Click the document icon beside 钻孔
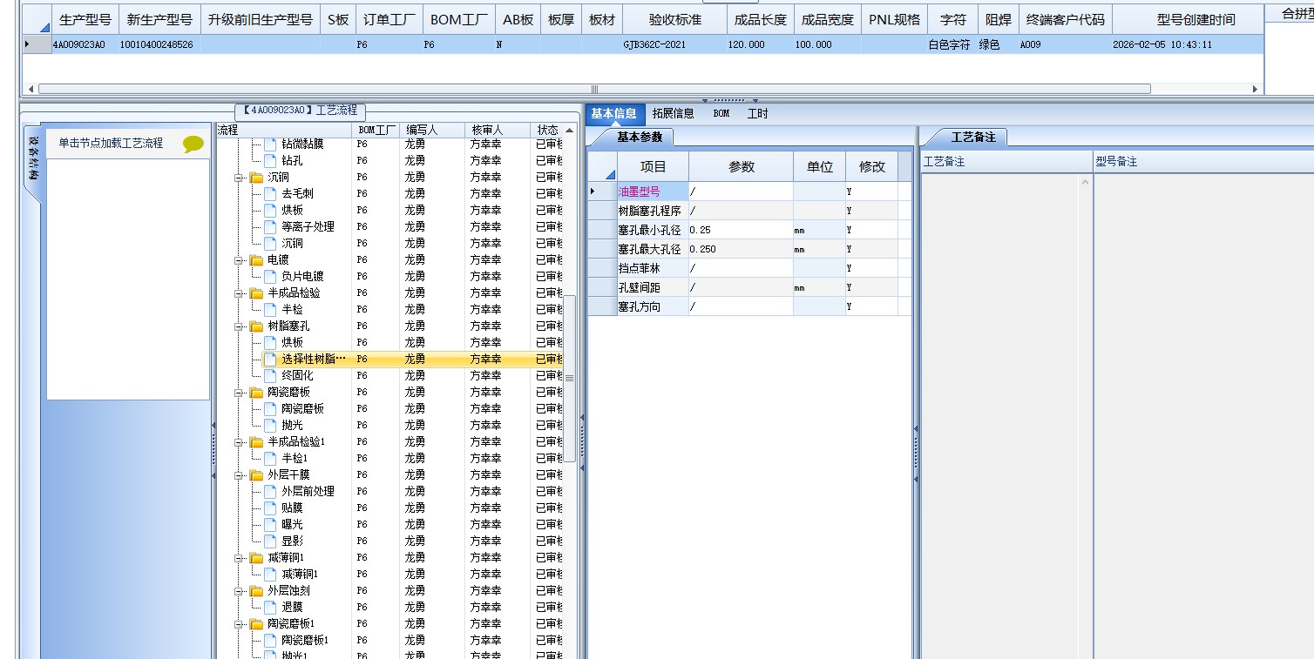 click(270, 161)
